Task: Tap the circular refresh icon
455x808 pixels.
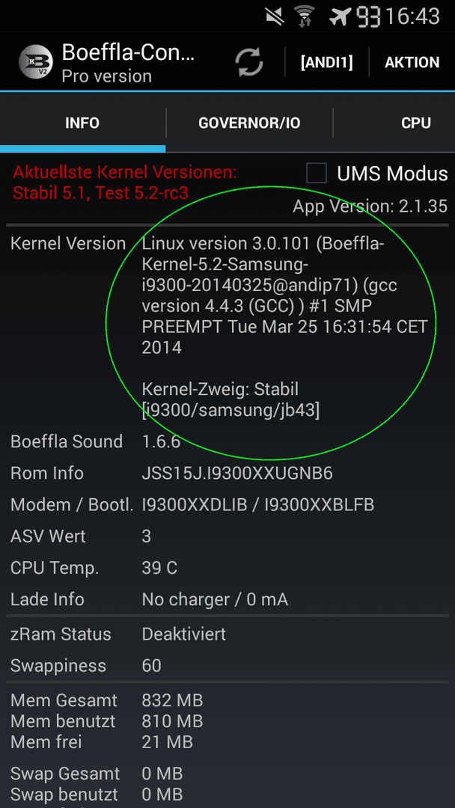Action: pyautogui.click(x=249, y=62)
